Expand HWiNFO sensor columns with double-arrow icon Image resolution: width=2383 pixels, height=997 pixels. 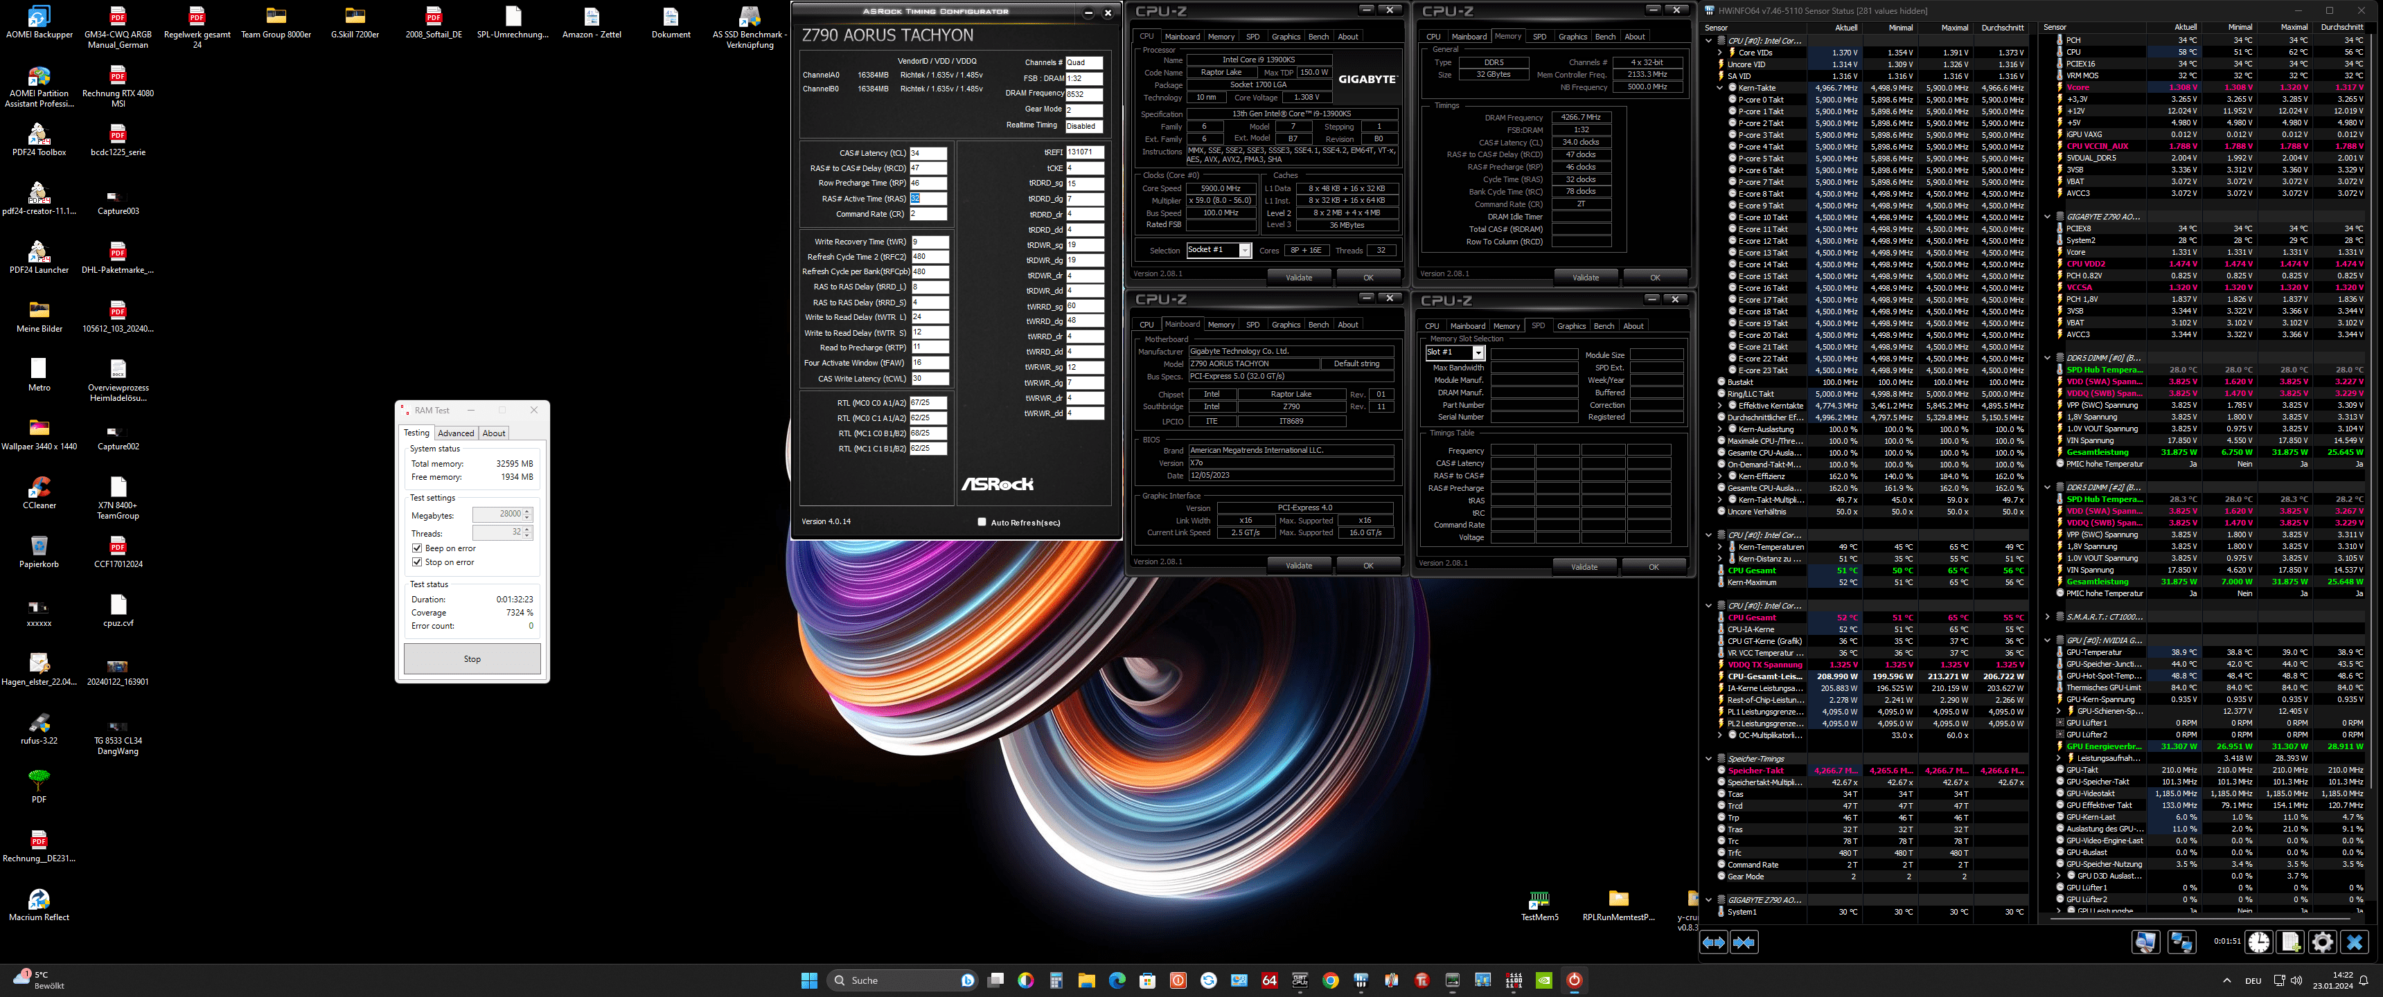click(1713, 942)
